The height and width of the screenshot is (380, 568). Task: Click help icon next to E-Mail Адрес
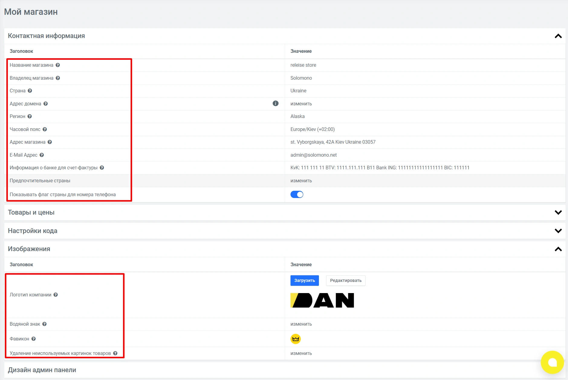42,155
